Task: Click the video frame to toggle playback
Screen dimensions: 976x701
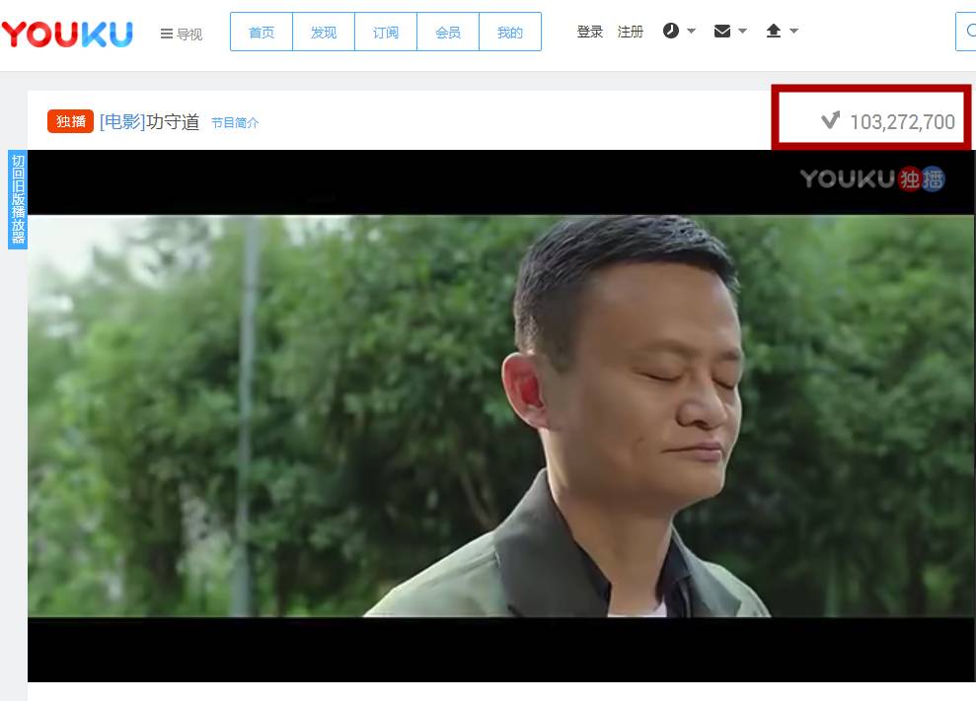Action: pos(500,415)
